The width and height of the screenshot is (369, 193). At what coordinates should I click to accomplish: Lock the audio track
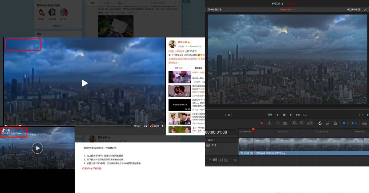[210, 160]
